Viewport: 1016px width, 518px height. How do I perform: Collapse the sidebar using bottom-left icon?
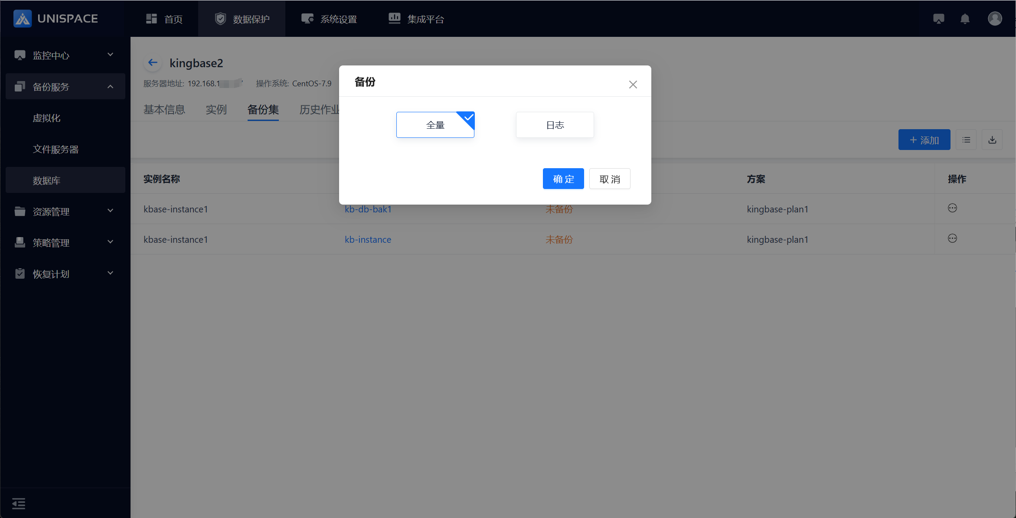[19, 503]
